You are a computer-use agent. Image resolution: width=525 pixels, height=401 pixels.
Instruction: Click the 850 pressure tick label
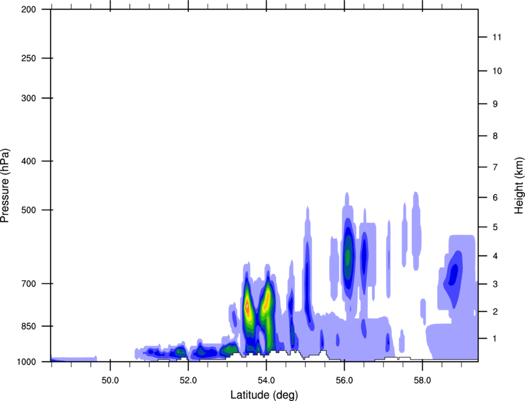tap(29, 326)
